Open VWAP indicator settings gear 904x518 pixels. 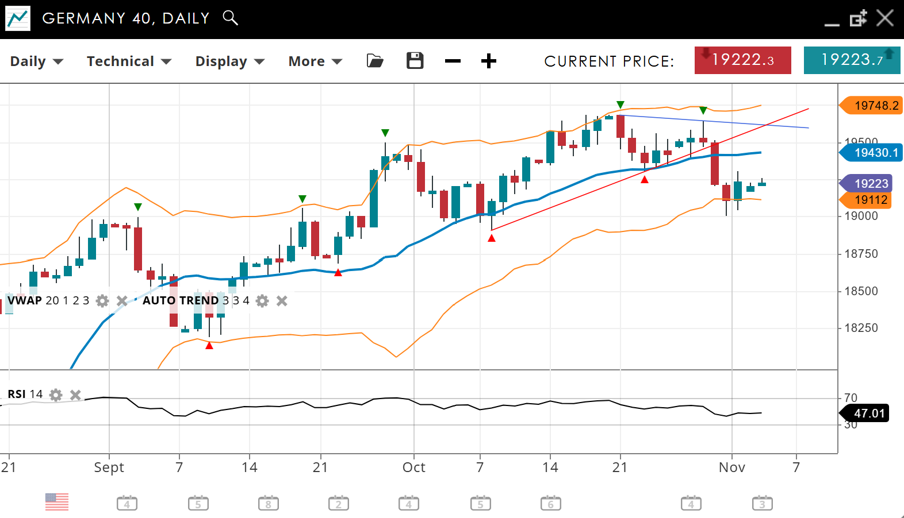(x=102, y=301)
